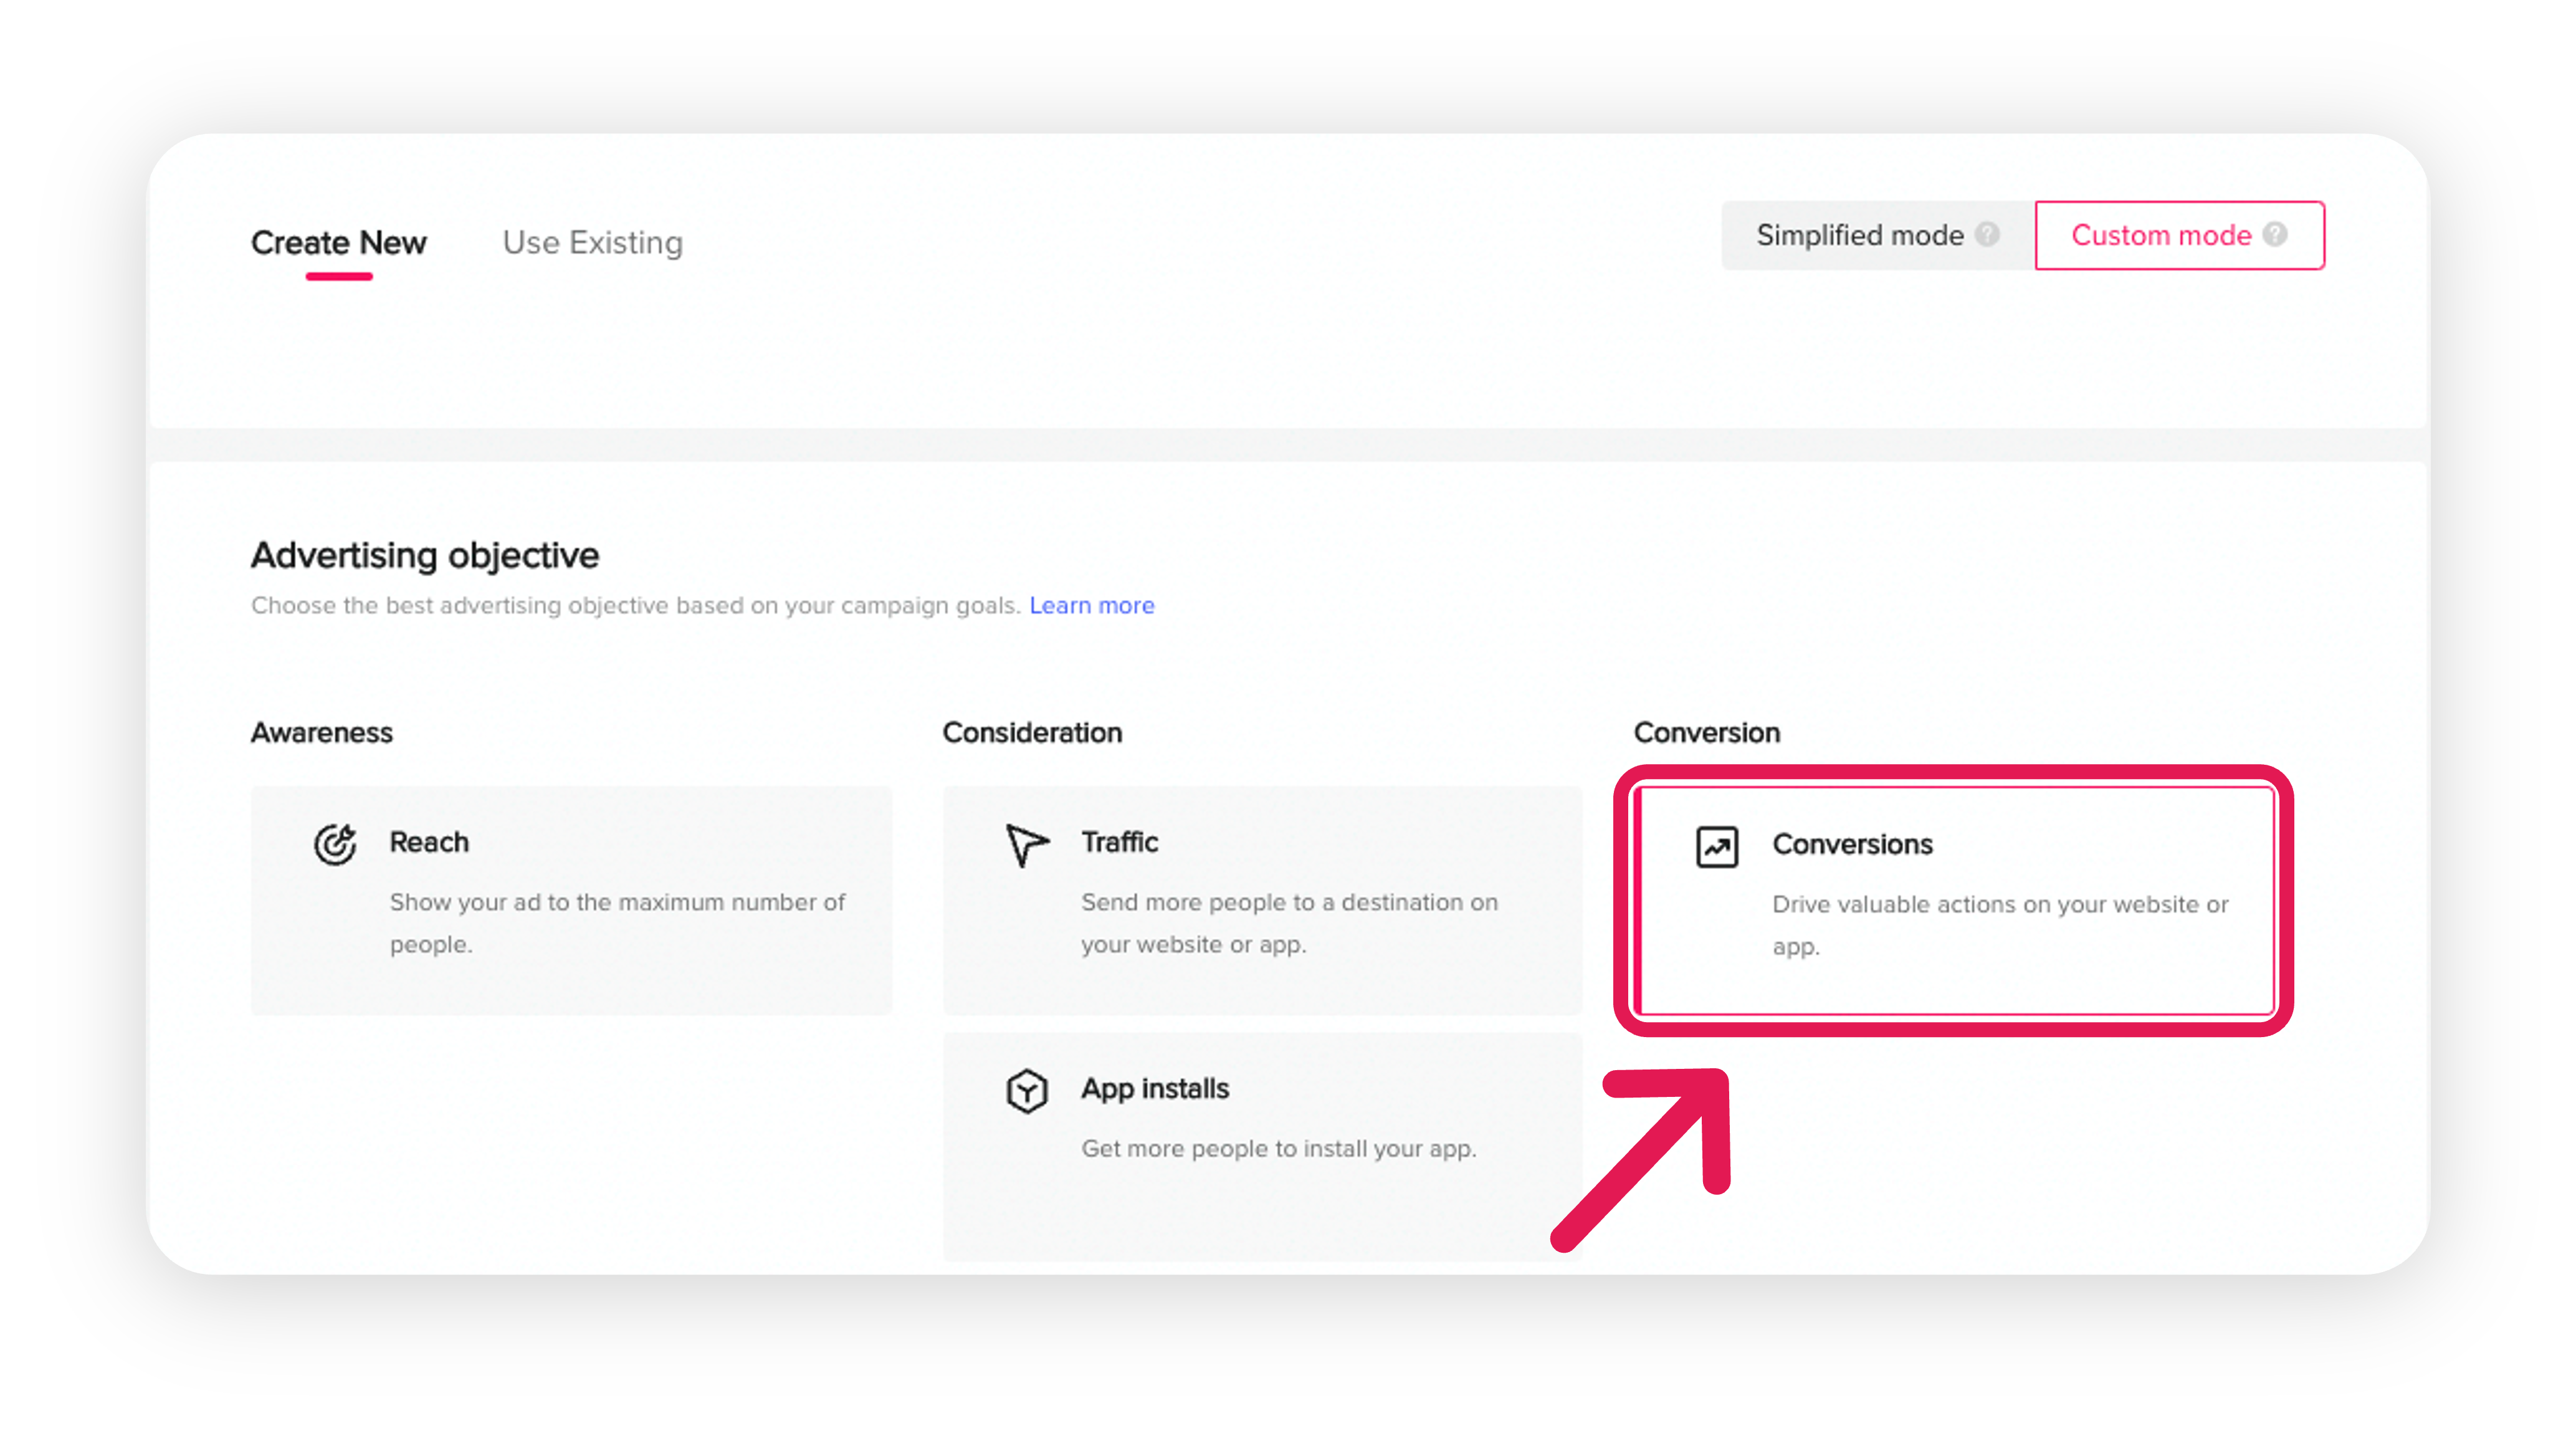Choose the Reach objective card
This screenshot has width=2576, height=1431.
571,900
